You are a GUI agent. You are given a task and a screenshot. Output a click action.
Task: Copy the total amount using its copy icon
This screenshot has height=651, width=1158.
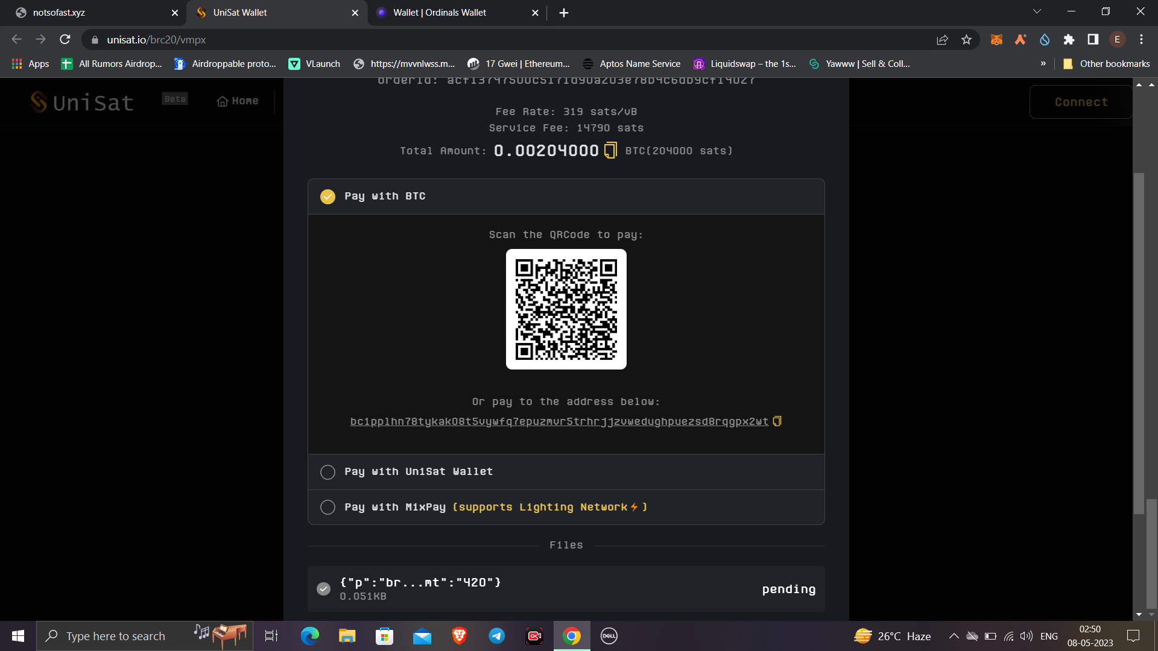(610, 150)
